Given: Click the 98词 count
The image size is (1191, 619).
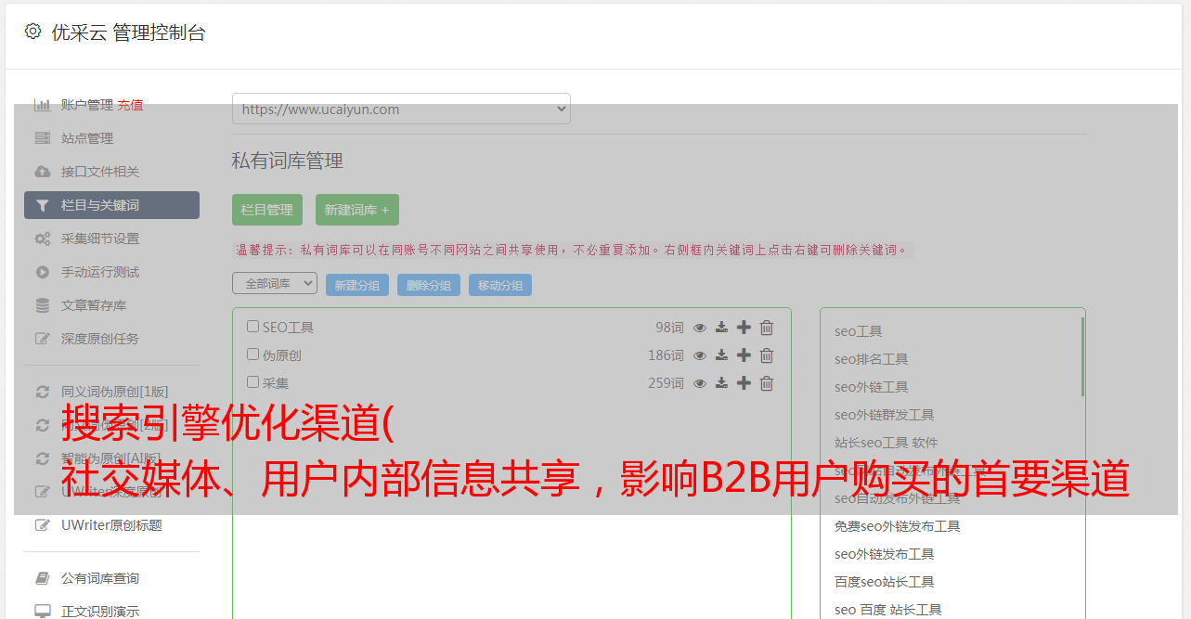Looking at the screenshot, I should coord(669,328).
